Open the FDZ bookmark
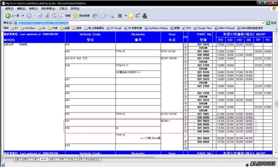Image resolution: width=278 pixels, height=167 pixels. coord(187,28)
